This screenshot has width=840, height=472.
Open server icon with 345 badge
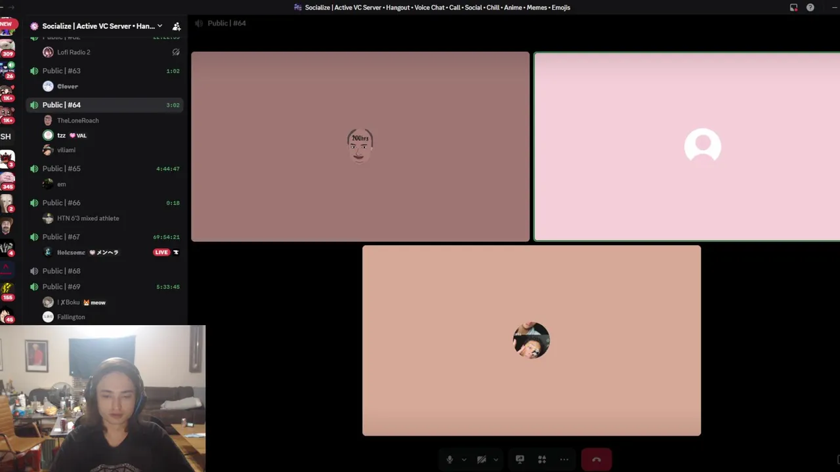click(x=7, y=180)
